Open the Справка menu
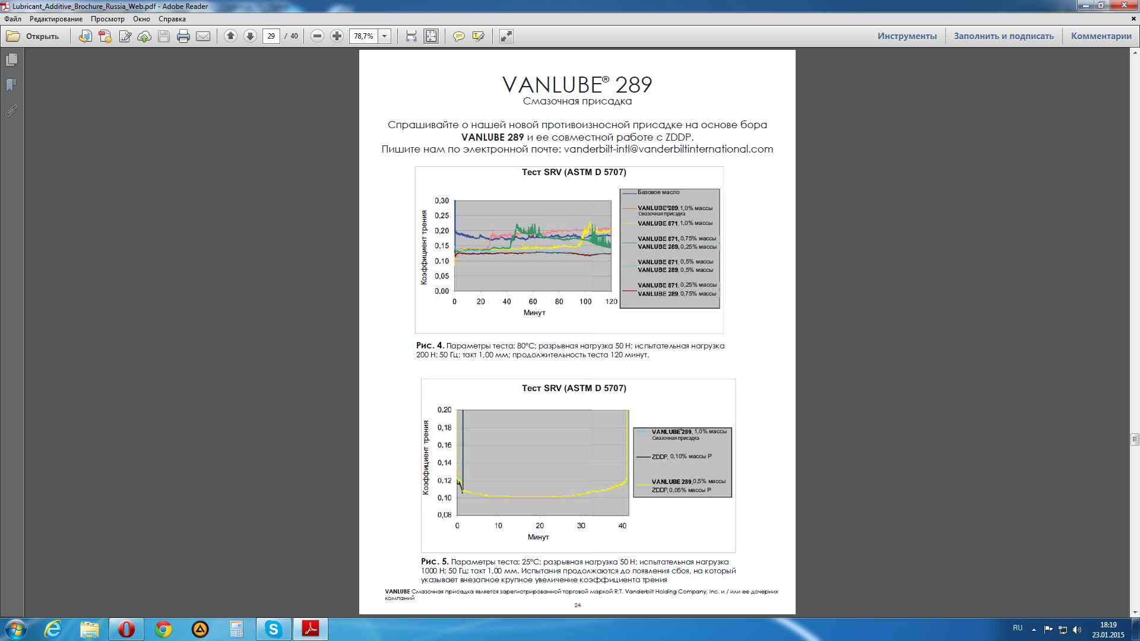 coord(172,19)
